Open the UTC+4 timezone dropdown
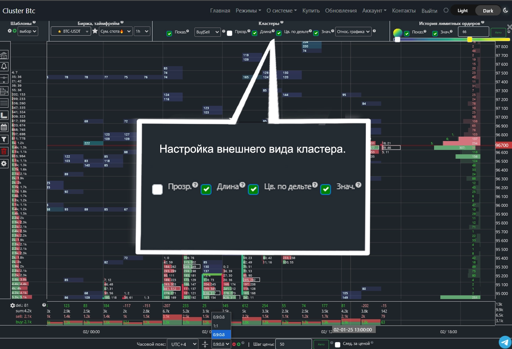The image size is (512, 349). [x=183, y=344]
